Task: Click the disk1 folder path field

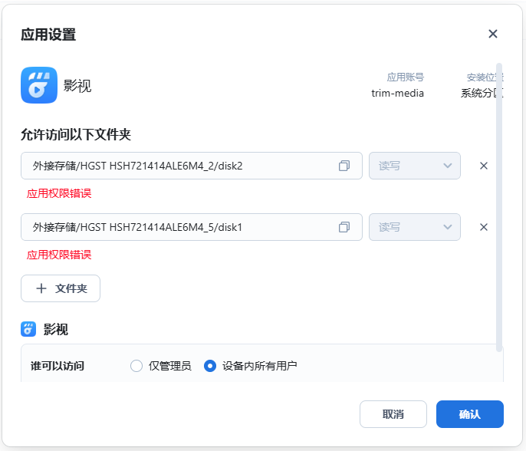Action: (x=192, y=227)
